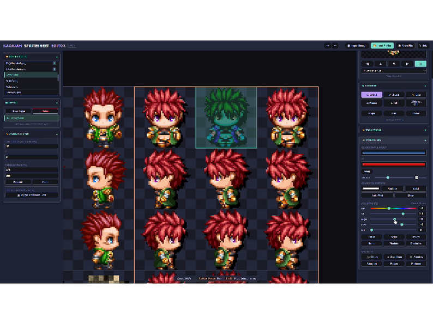
Task: Click the up direction arrow in preview panel
Action: click(381, 64)
